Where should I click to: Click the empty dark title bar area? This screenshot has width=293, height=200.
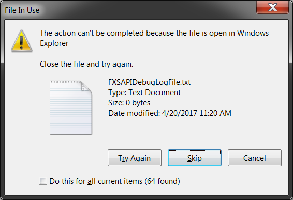(x=148, y=9)
